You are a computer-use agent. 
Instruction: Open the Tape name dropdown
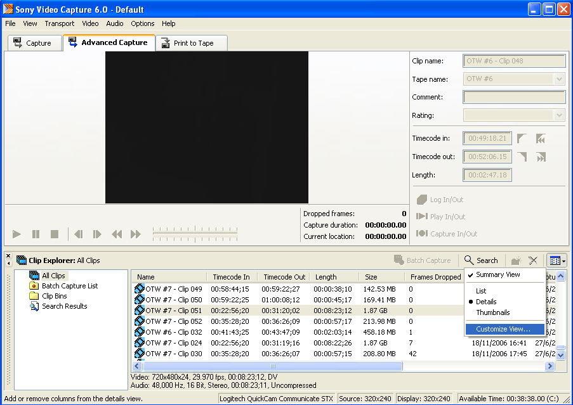click(559, 79)
